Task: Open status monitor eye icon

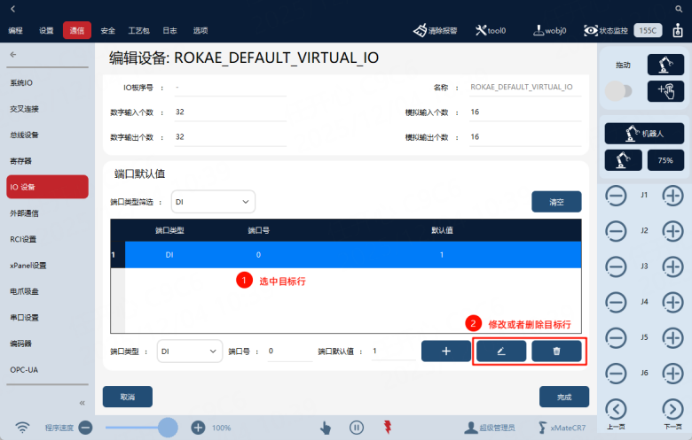Action: (591, 30)
